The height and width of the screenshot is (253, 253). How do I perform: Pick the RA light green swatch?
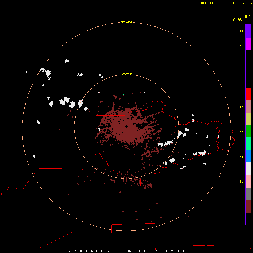[x=248, y=144]
